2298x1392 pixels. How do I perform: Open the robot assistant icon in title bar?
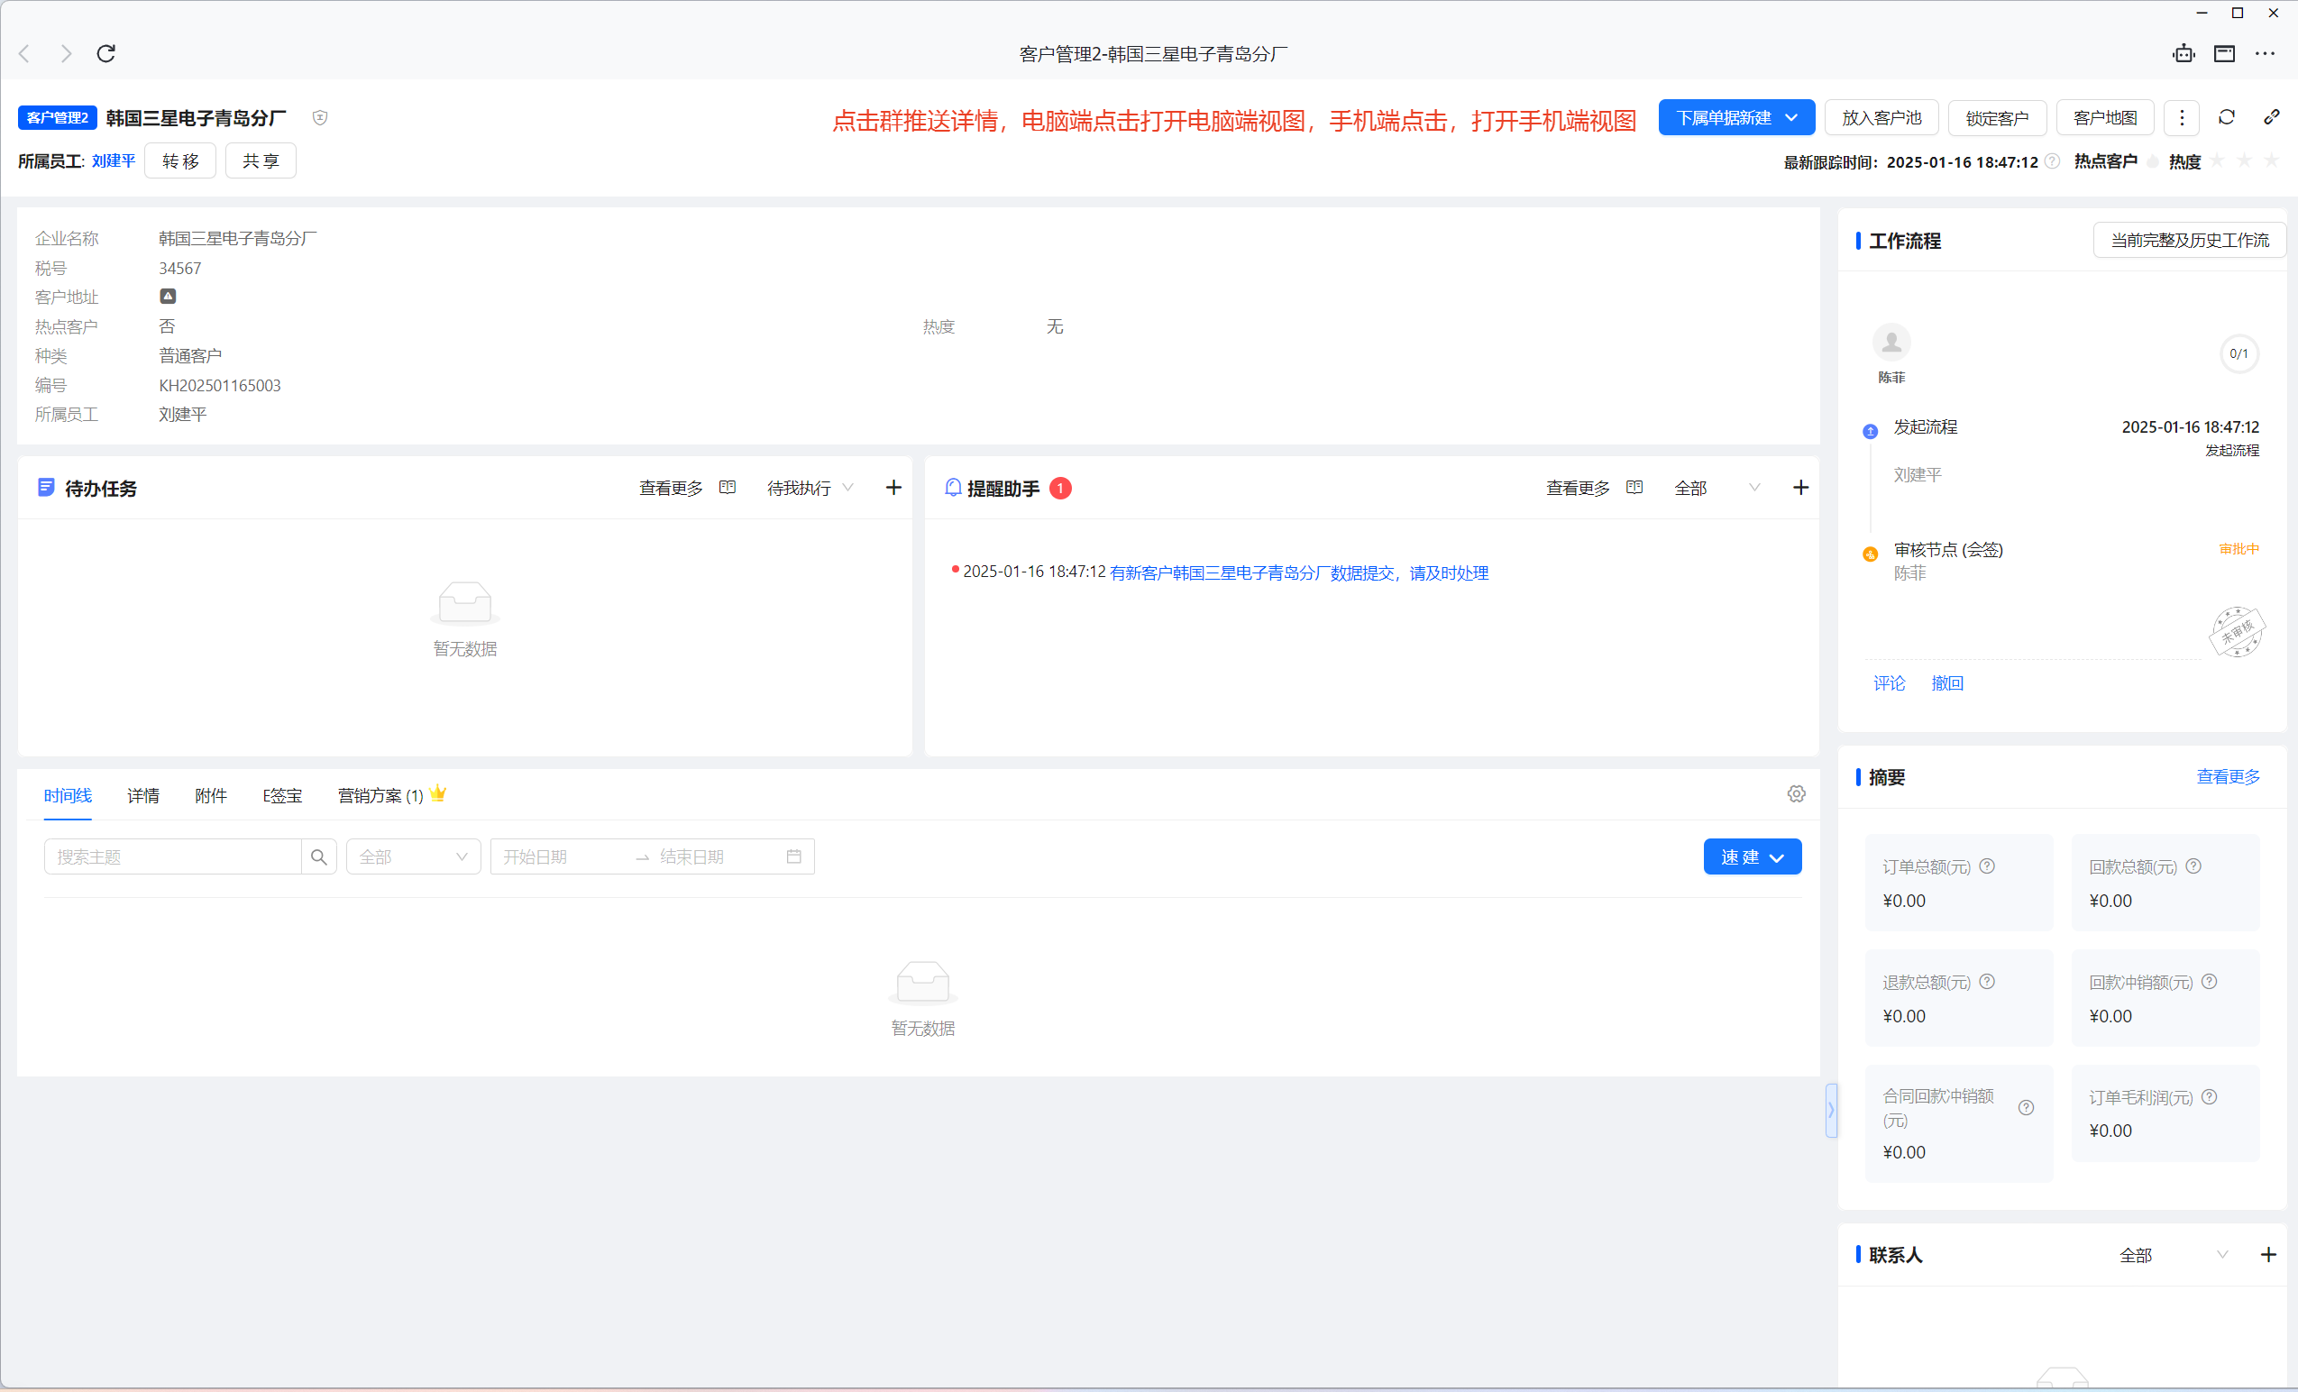(x=2184, y=53)
